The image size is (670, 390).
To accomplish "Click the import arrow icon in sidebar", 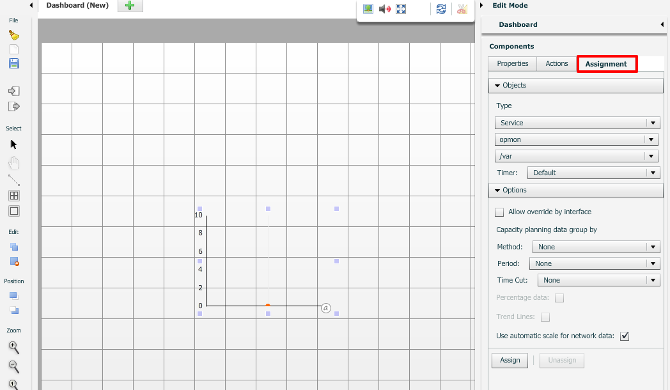I will coord(13,91).
